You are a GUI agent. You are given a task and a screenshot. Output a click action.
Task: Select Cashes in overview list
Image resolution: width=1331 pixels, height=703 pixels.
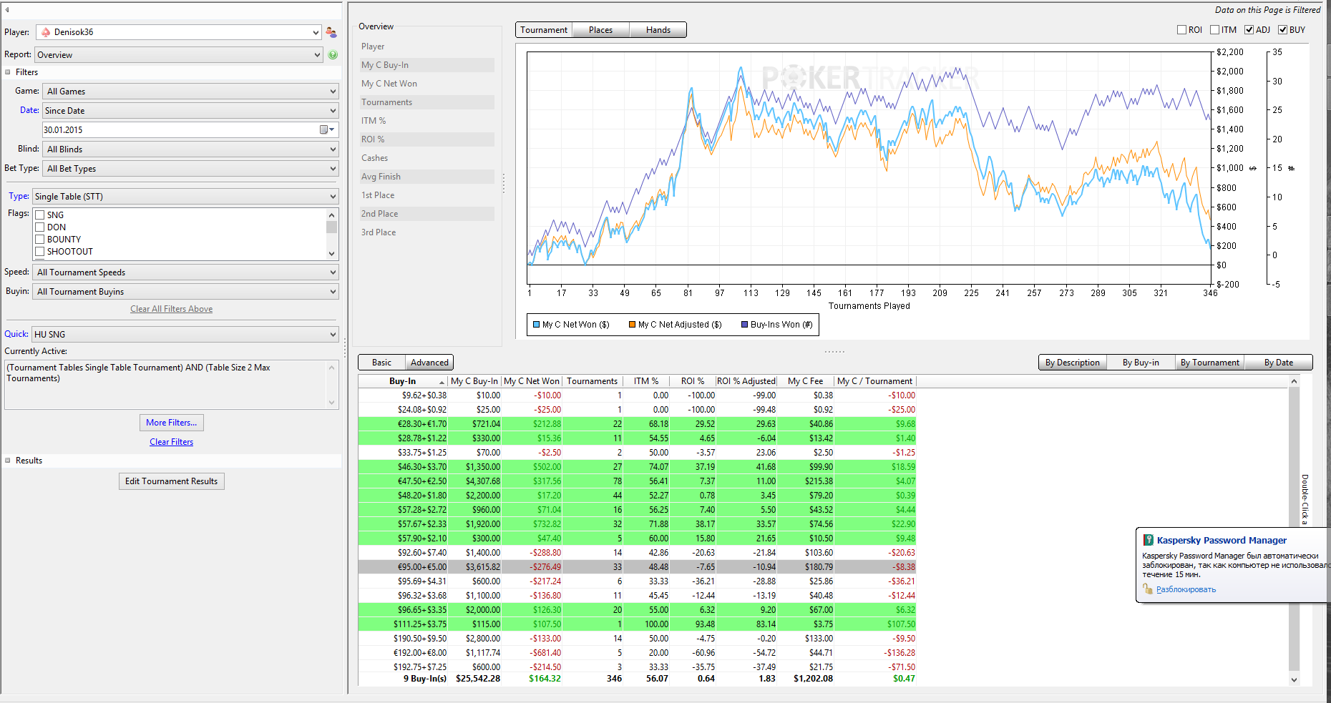(426, 158)
